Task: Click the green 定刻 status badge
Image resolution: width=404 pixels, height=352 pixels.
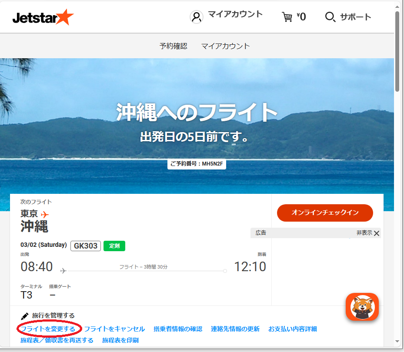Action: 114,246
